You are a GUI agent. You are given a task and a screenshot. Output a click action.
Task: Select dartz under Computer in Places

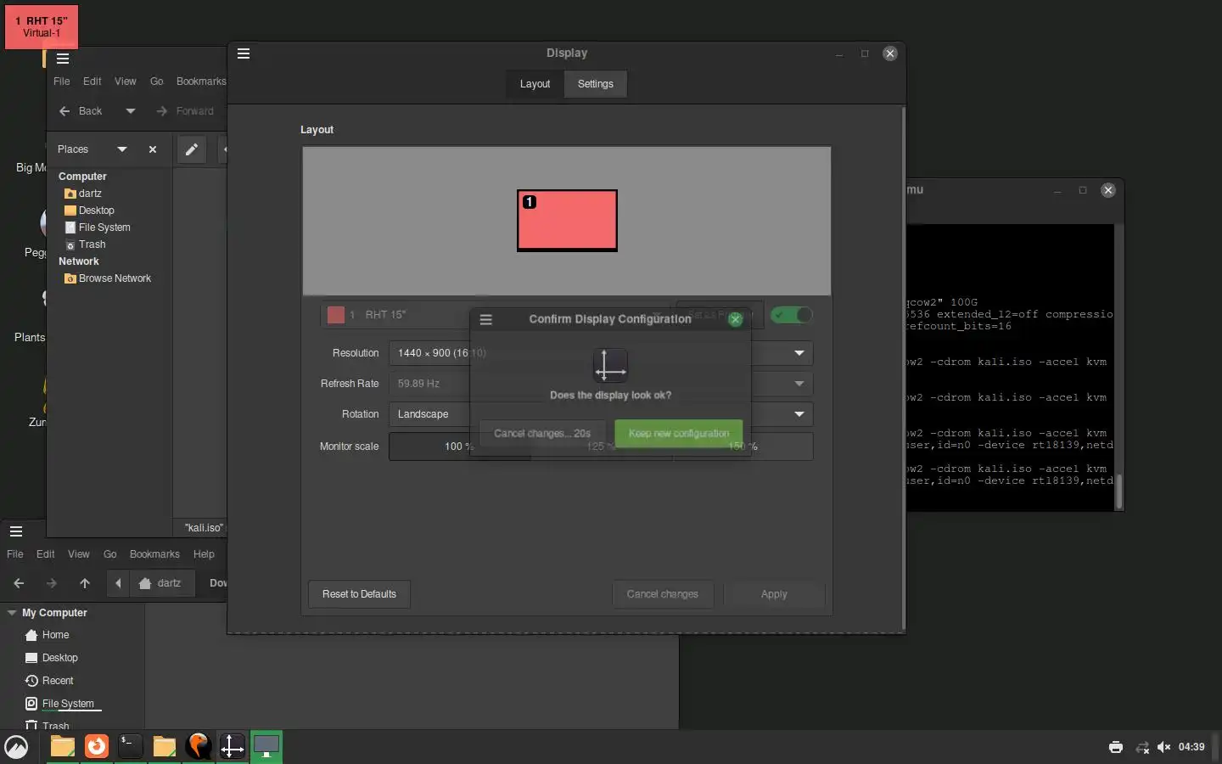point(90,194)
